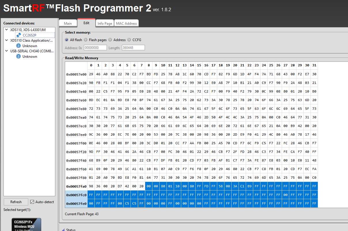This screenshot has width=348, height=231.
Task: Switch to the Main tab
Action: point(68,23)
